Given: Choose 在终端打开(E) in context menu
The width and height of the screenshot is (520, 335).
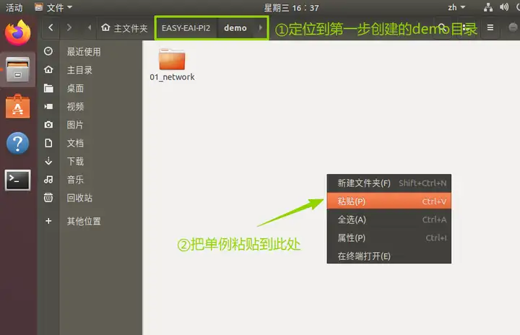Looking at the screenshot, I should coord(389,256).
